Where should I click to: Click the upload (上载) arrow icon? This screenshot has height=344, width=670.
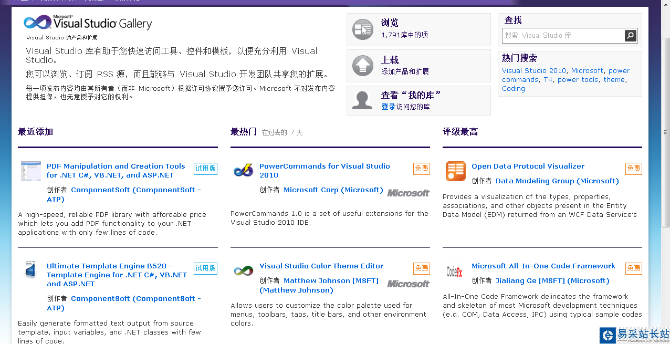362,66
